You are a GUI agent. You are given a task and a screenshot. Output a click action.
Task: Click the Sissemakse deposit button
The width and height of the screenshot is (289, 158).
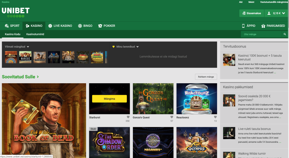pyautogui.click(x=251, y=13)
